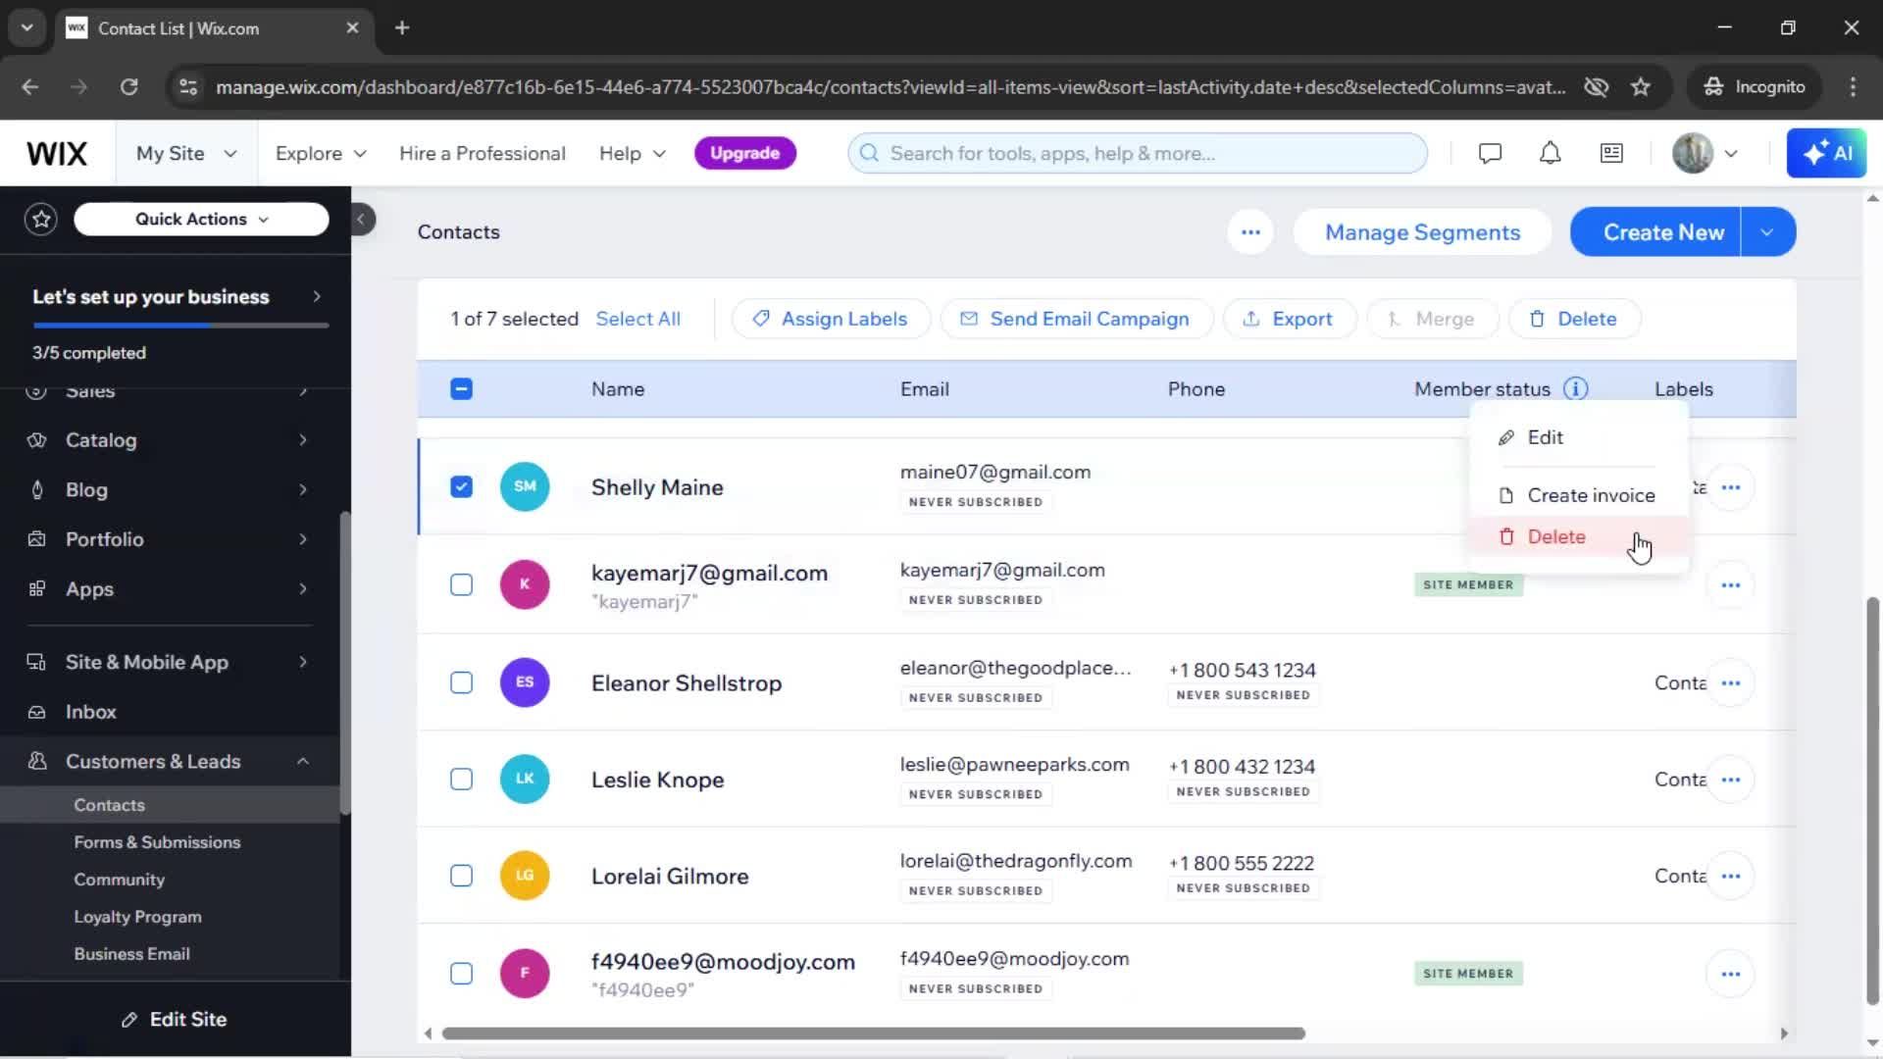The width and height of the screenshot is (1883, 1059).
Task: Open row menu for kayemarj7@gmail.com
Action: click(x=1730, y=585)
